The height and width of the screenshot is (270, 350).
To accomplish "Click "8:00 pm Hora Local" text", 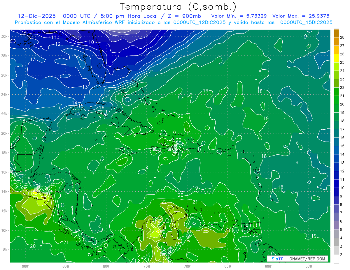I will pyautogui.click(x=129, y=16).
